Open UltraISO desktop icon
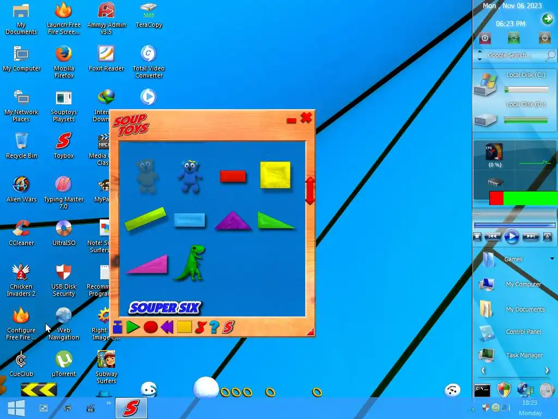 (x=64, y=232)
